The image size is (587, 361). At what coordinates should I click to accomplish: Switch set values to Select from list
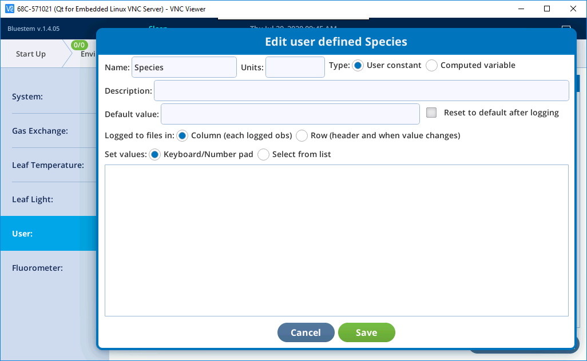tap(263, 155)
